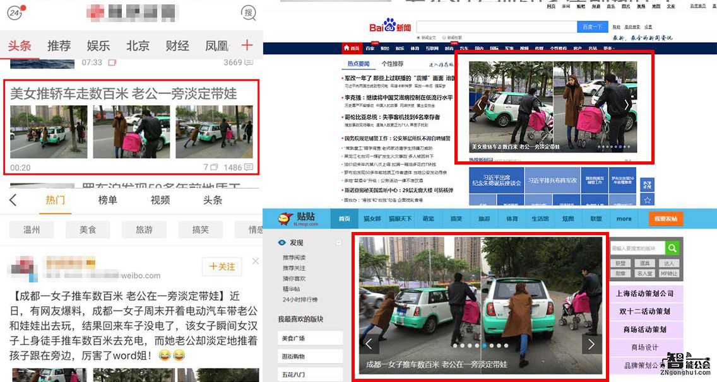Image resolution: width=717 pixels, height=382 pixels.
Task: Open the 'more' dropdown on the tietie navbar
Action: click(x=623, y=218)
